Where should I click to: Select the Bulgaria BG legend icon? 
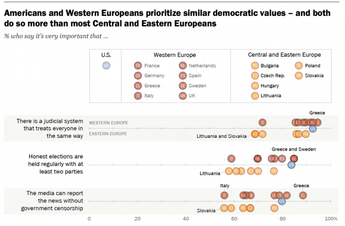click(x=255, y=66)
